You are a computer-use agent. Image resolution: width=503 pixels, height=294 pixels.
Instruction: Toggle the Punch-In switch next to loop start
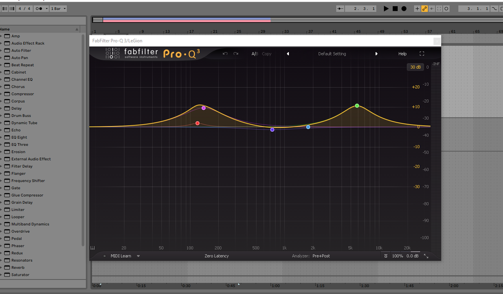495,9
